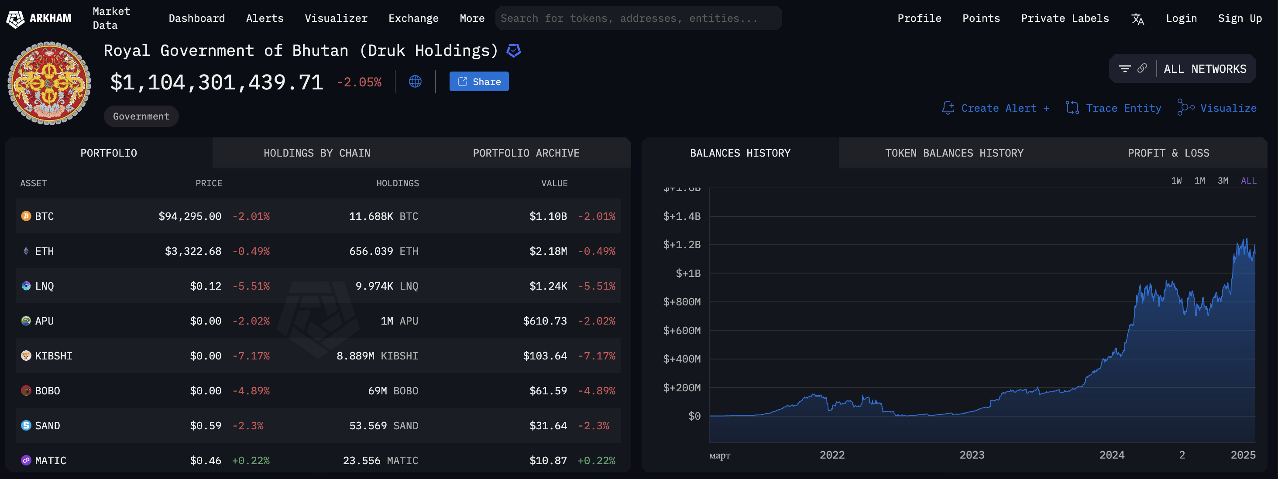This screenshot has height=479, width=1278.
Task: Open Market Data menu
Action: 111,18
